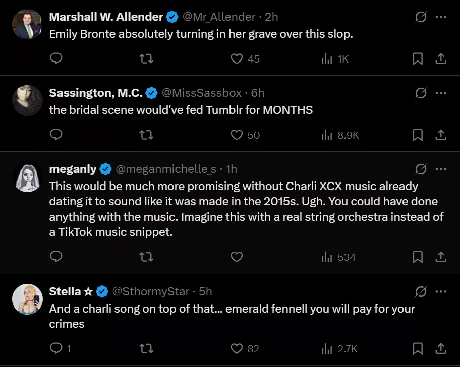
Task: Reply to Marshall W. Allender's tweet
Action: (x=56, y=59)
